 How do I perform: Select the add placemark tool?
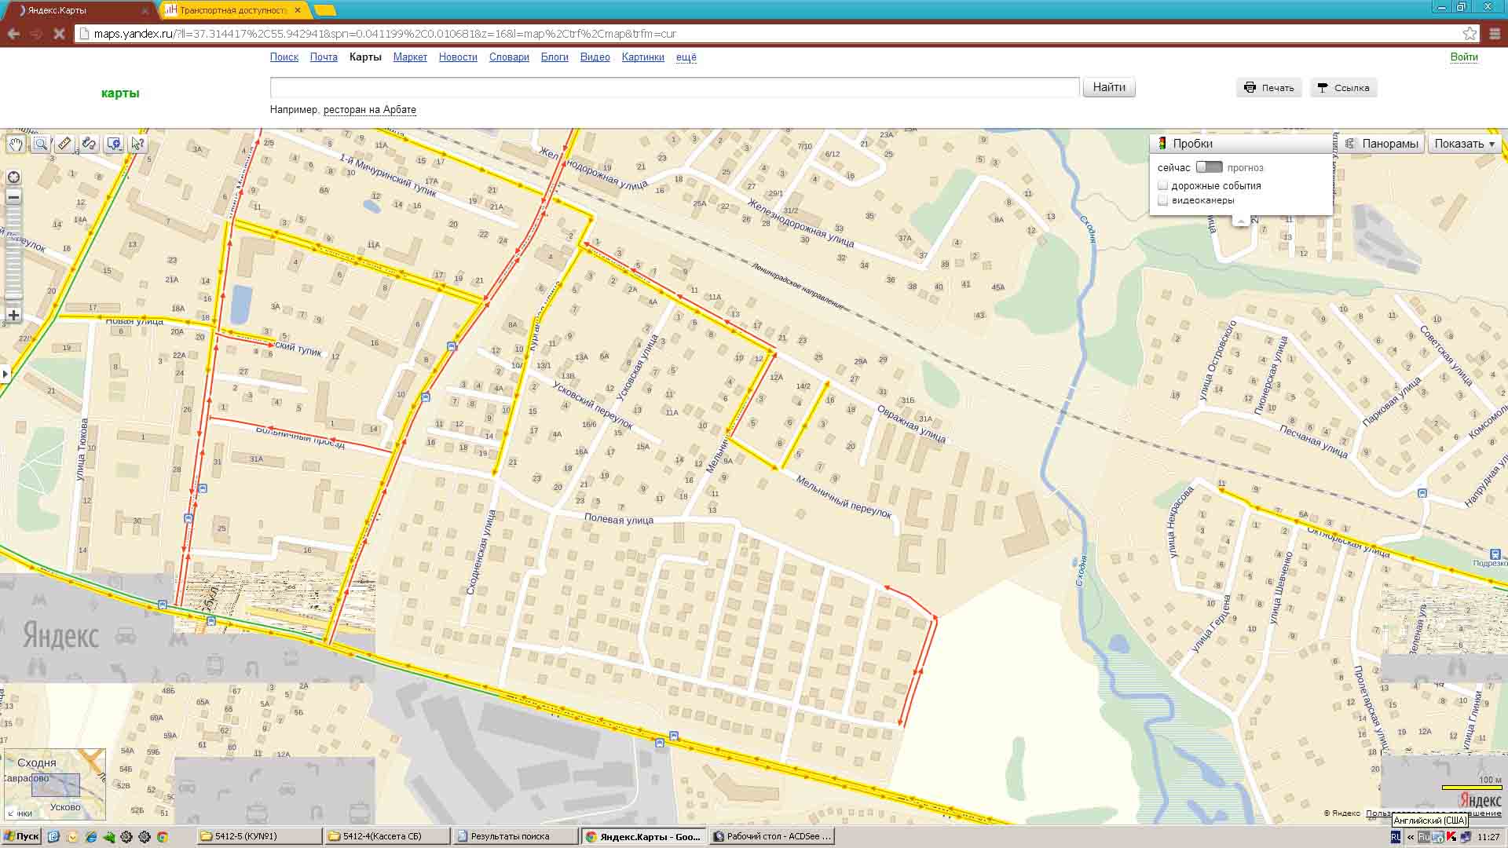[114, 144]
